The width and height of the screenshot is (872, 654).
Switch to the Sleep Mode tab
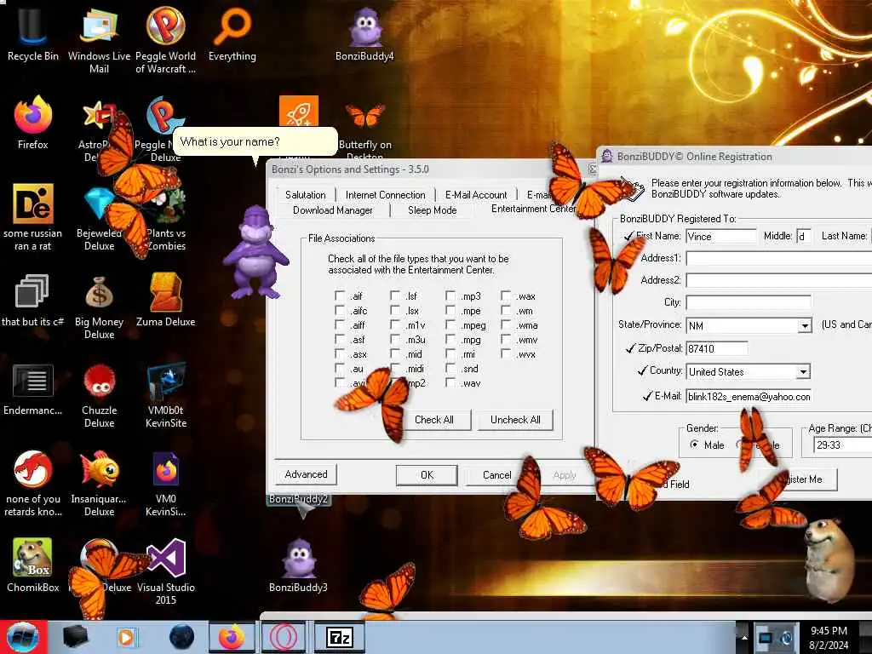pos(432,210)
